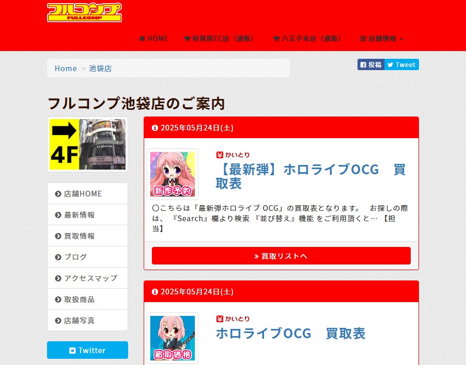Share via Facebook 投稿 button
This screenshot has height=365, width=466.
[371, 64]
